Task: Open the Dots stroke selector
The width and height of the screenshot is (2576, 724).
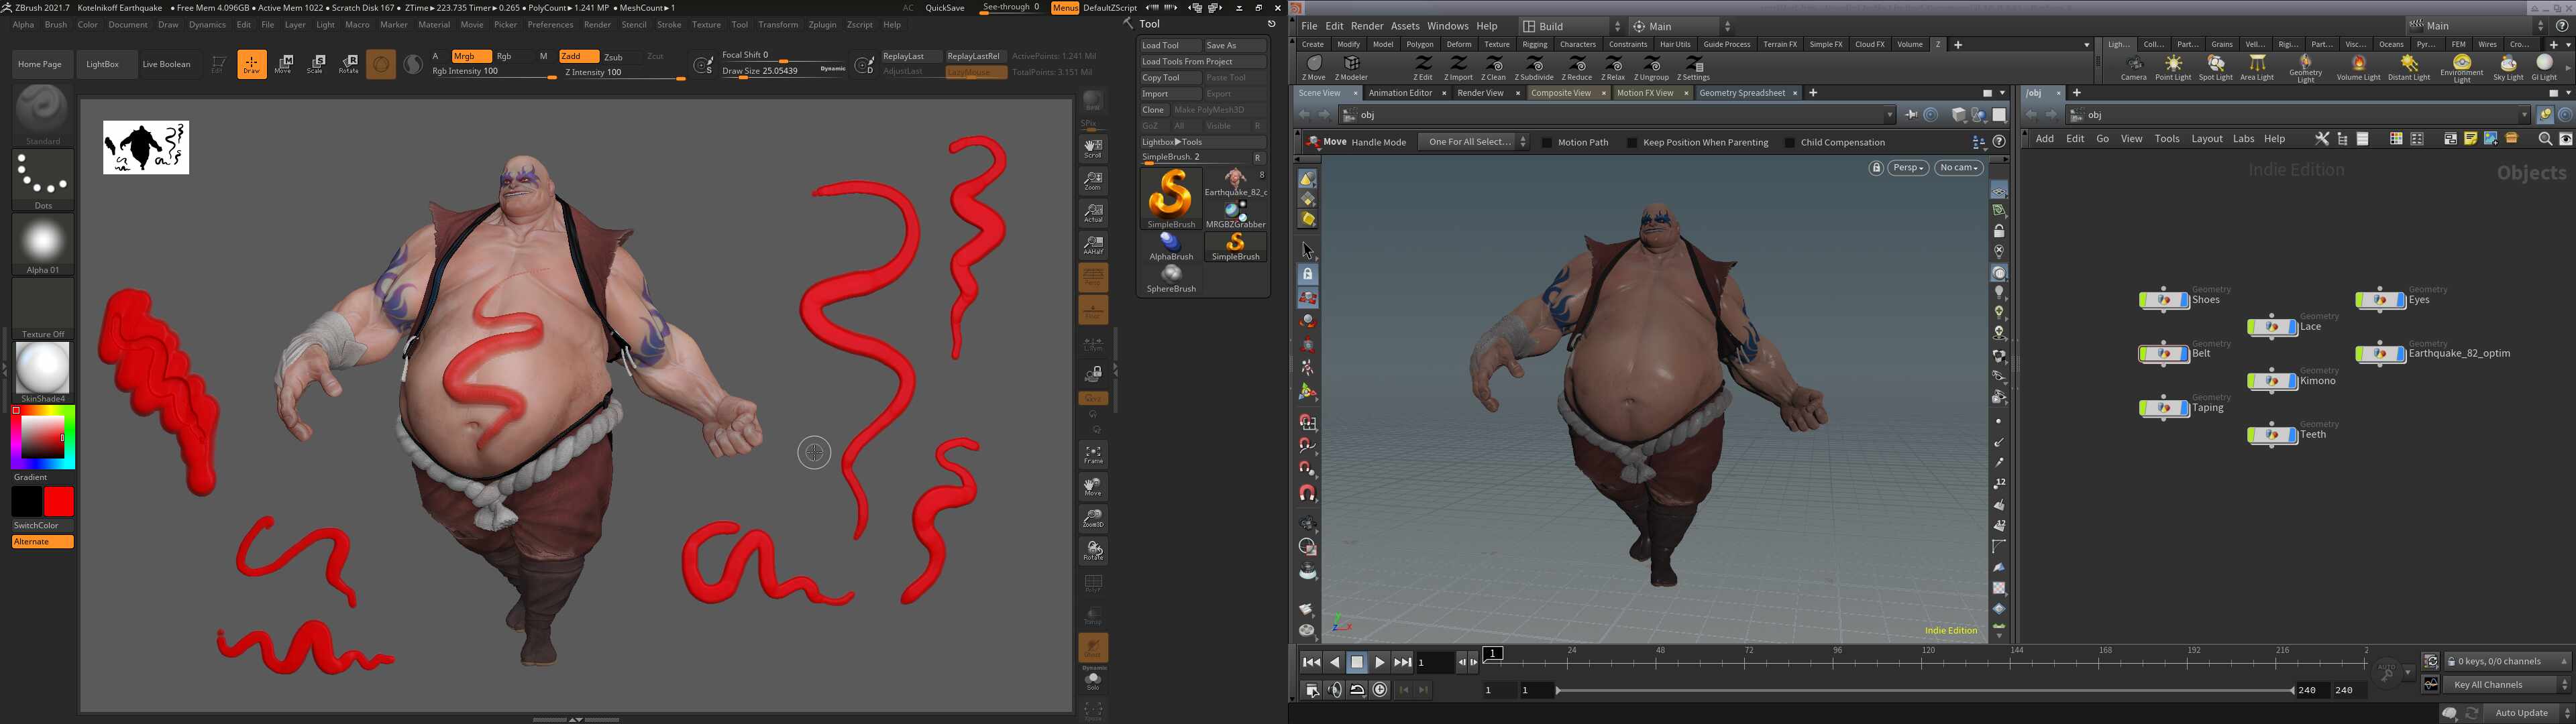Action: (43, 180)
